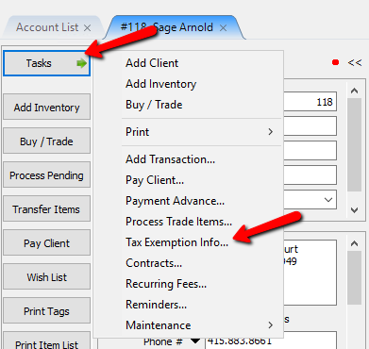Click the account number field showing 118
The image size is (369, 349).
click(x=310, y=102)
